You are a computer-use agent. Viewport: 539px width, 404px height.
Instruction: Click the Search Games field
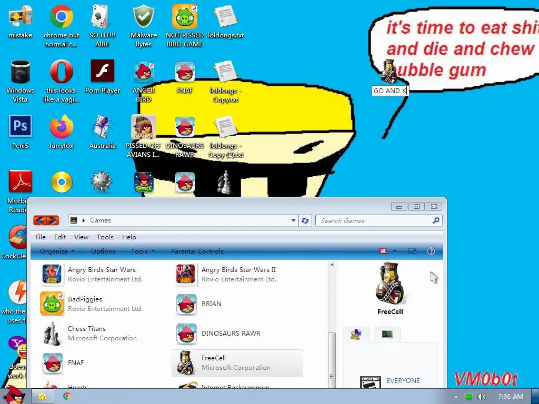(x=375, y=220)
